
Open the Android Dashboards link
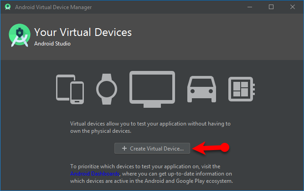pos(95,174)
